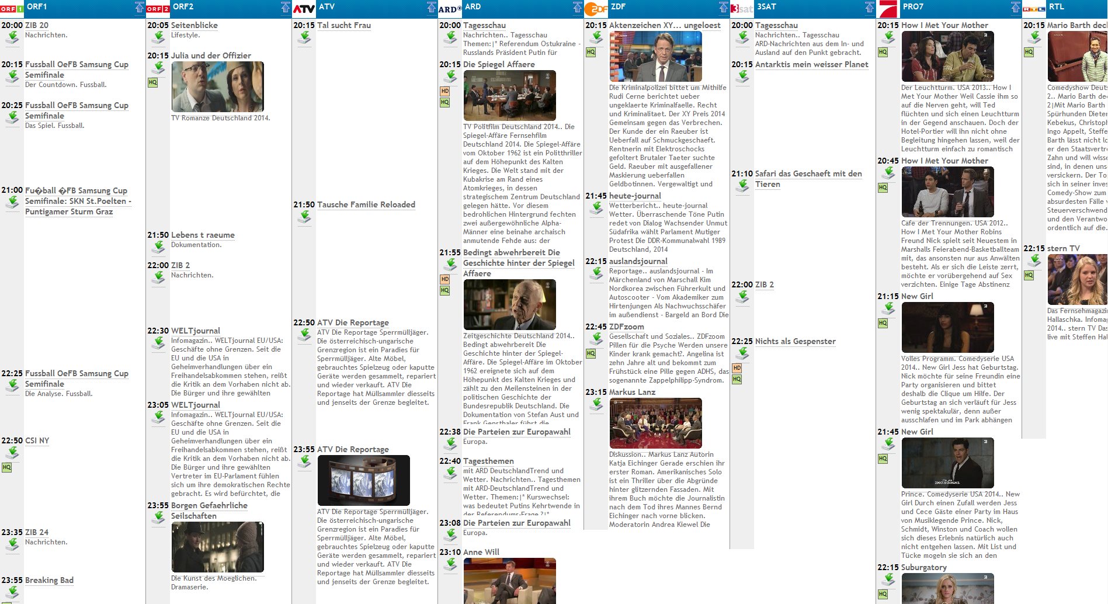Click green download arrow for Markus Lanz
This screenshot has height=604, width=1108.
coord(596,405)
